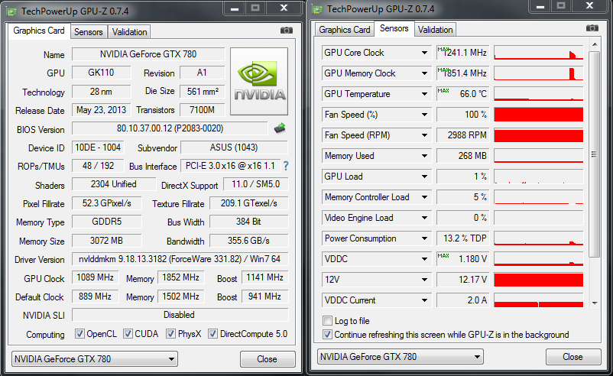Click the camera screenshot icon in the Sensors window
The image size is (613, 376).
592,28
